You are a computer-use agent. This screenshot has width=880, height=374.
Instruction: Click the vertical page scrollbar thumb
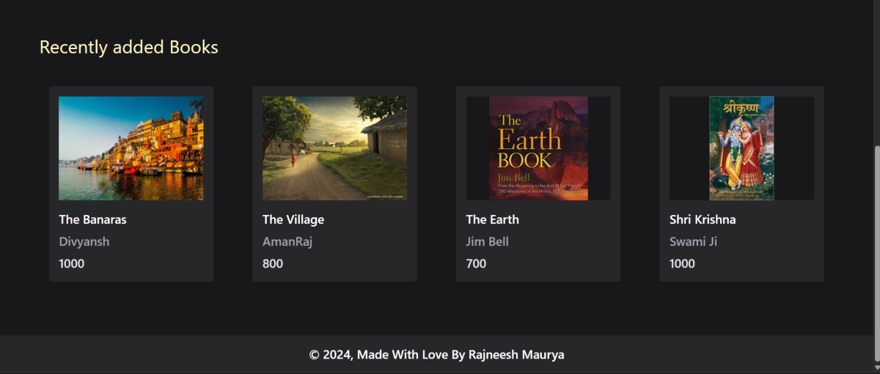(x=876, y=253)
